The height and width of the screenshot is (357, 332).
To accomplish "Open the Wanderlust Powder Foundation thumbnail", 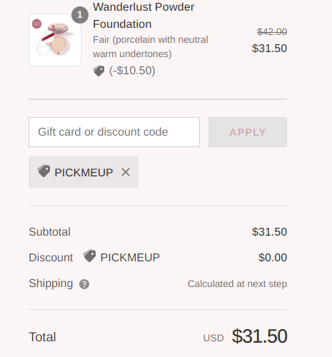I will coord(55,40).
